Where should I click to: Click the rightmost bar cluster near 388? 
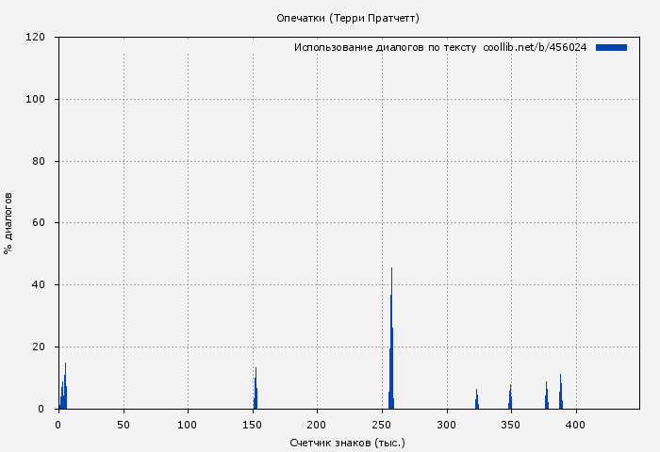point(560,394)
